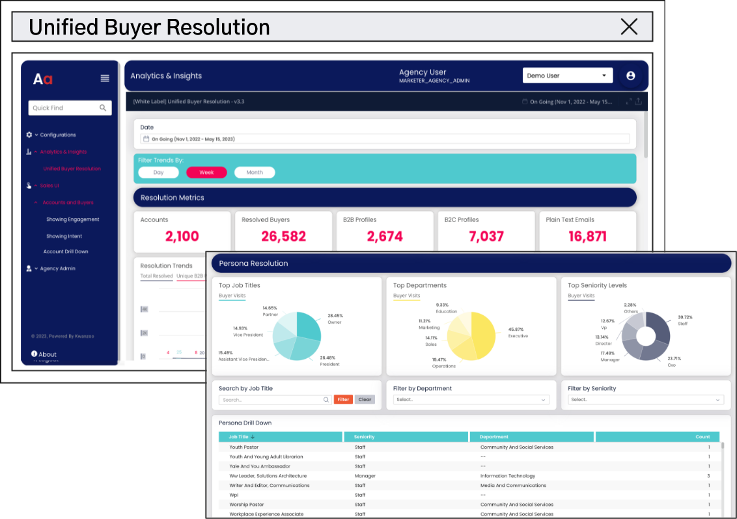Toggle the hamburger menu in sidebar
This screenshot has width=737, height=519.
coord(105,78)
